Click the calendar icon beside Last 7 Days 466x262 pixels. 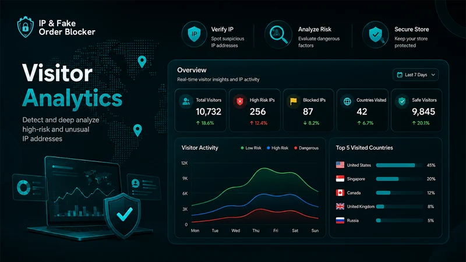[400, 75]
